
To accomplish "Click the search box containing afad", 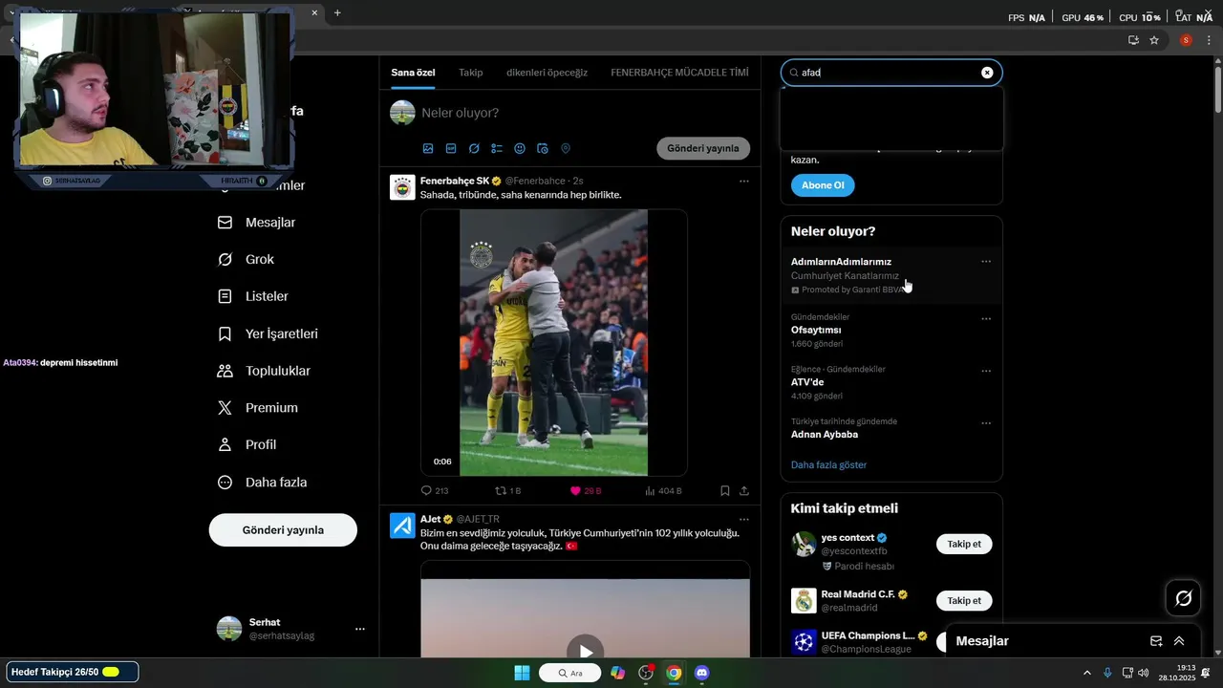I will pos(890,73).
